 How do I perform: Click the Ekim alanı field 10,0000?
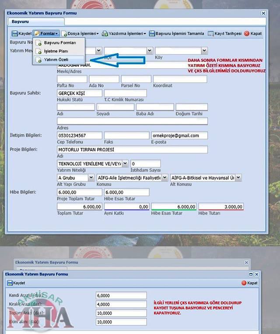pos(121,322)
